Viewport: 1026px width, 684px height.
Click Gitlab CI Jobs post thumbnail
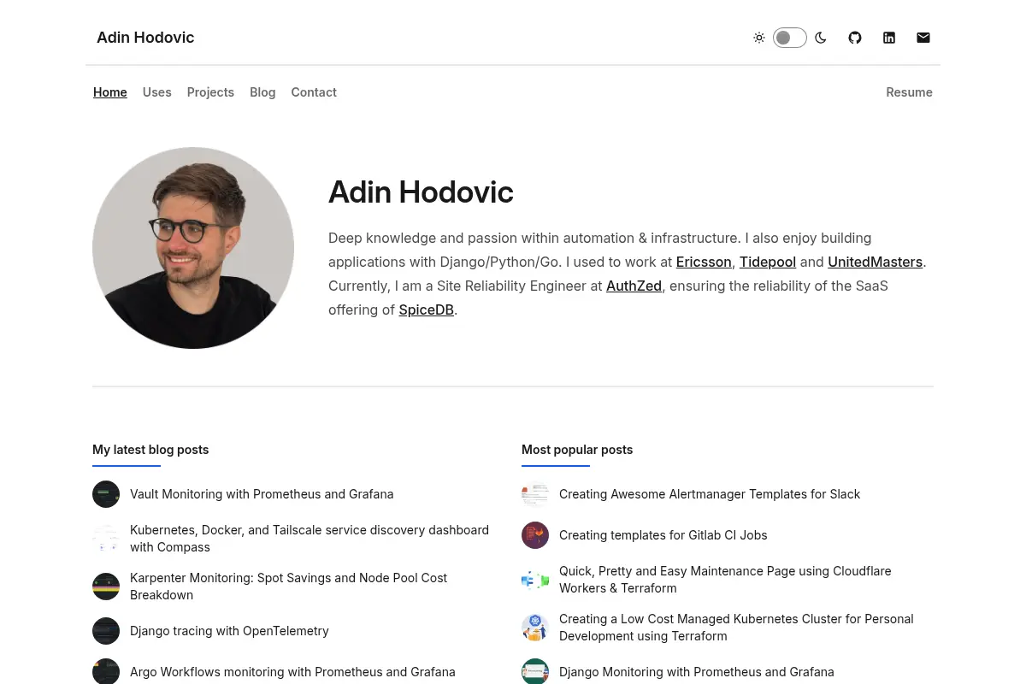535,535
